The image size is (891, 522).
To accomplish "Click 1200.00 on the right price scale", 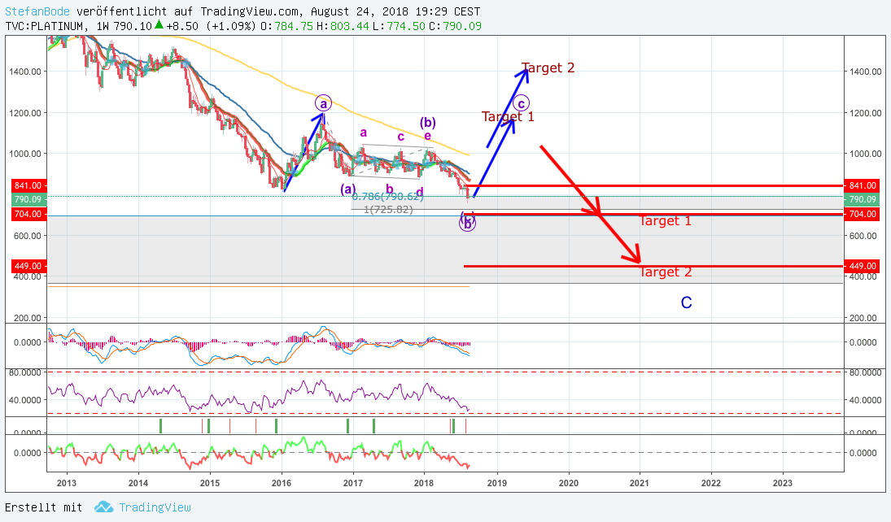I will click(x=866, y=113).
